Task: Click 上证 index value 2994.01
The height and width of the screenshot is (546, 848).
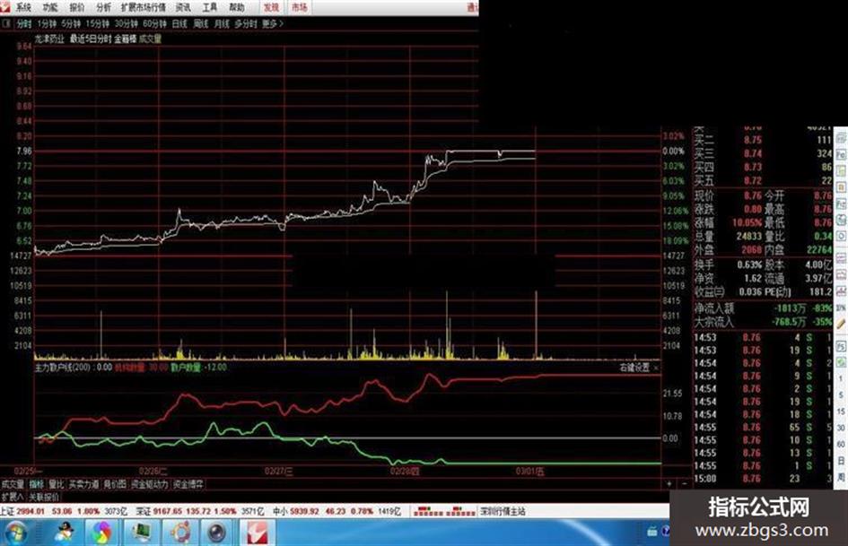Action: click(x=31, y=511)
